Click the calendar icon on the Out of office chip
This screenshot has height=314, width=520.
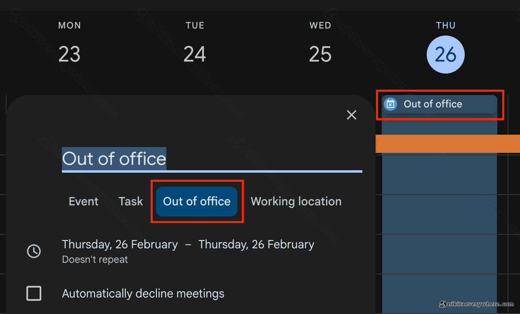point(390,104)
